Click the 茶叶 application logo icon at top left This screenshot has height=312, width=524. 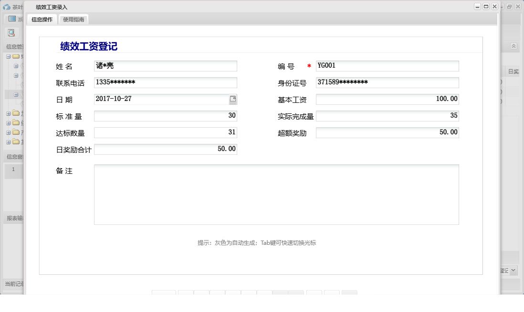click(6, 7)
